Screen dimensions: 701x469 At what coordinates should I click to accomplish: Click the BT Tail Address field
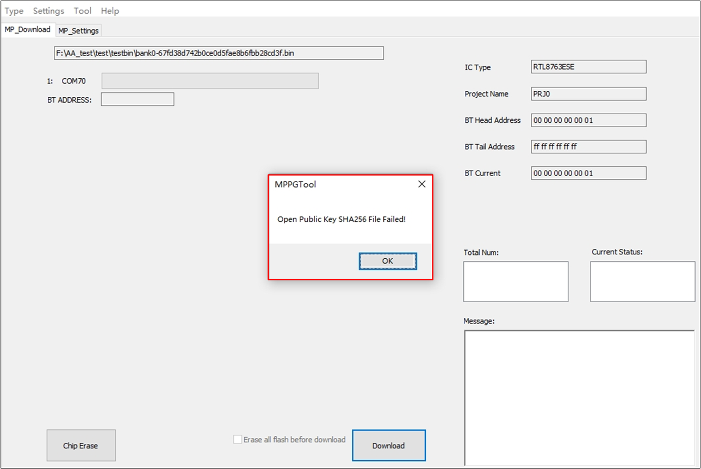point(588,147)
